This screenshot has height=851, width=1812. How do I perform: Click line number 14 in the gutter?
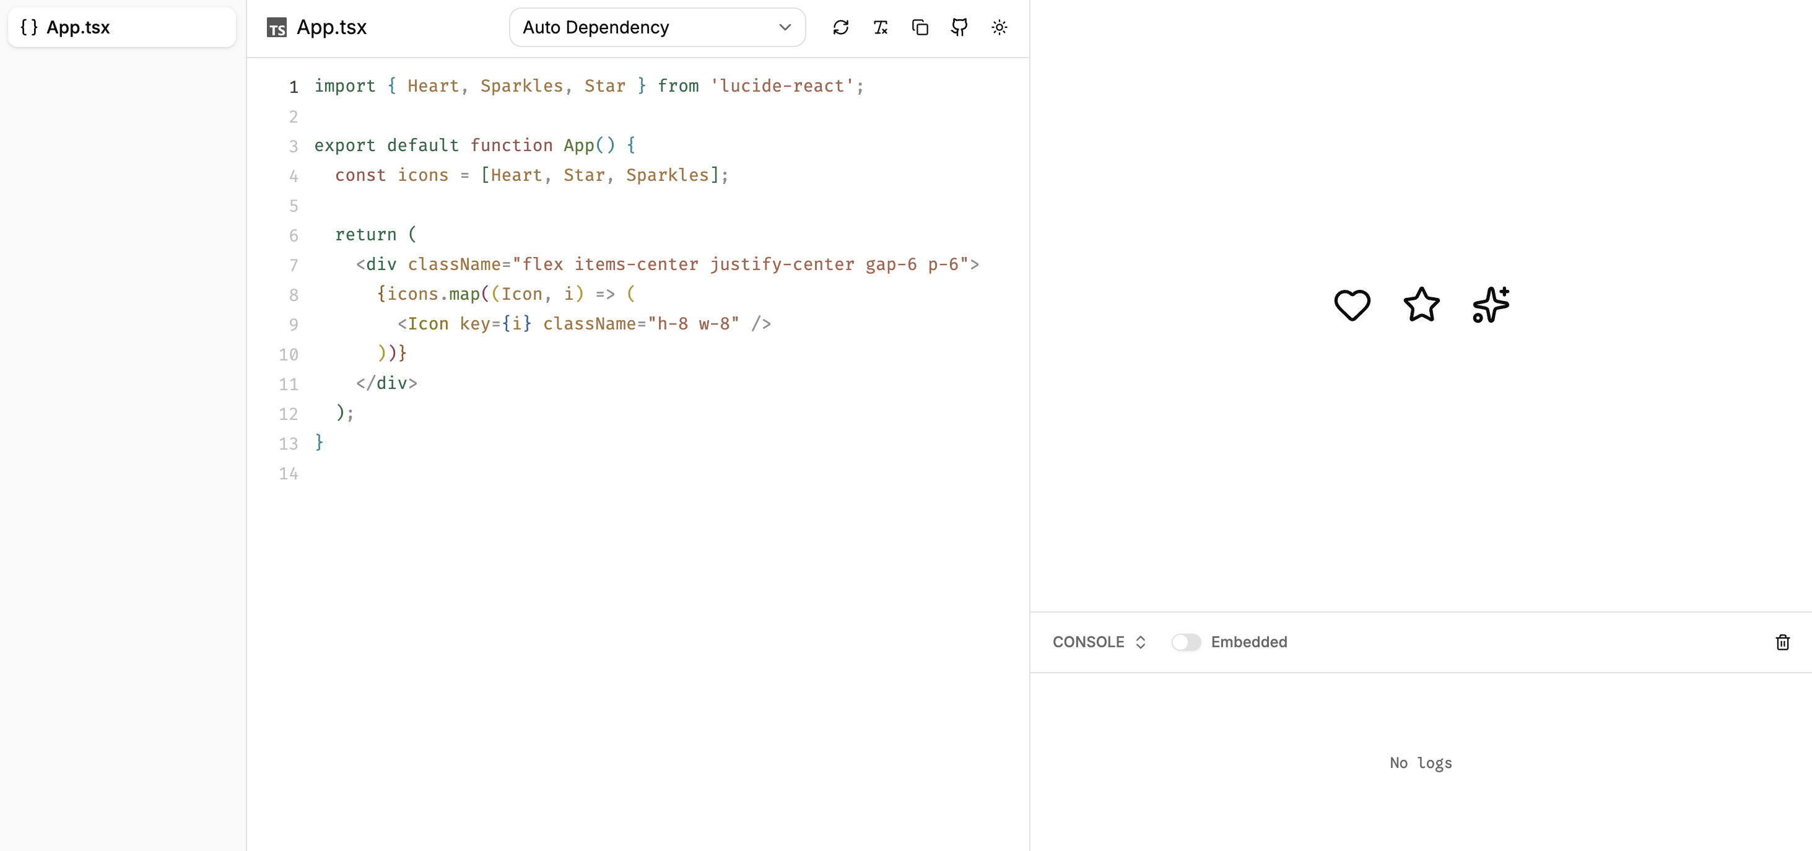point(289,473)
